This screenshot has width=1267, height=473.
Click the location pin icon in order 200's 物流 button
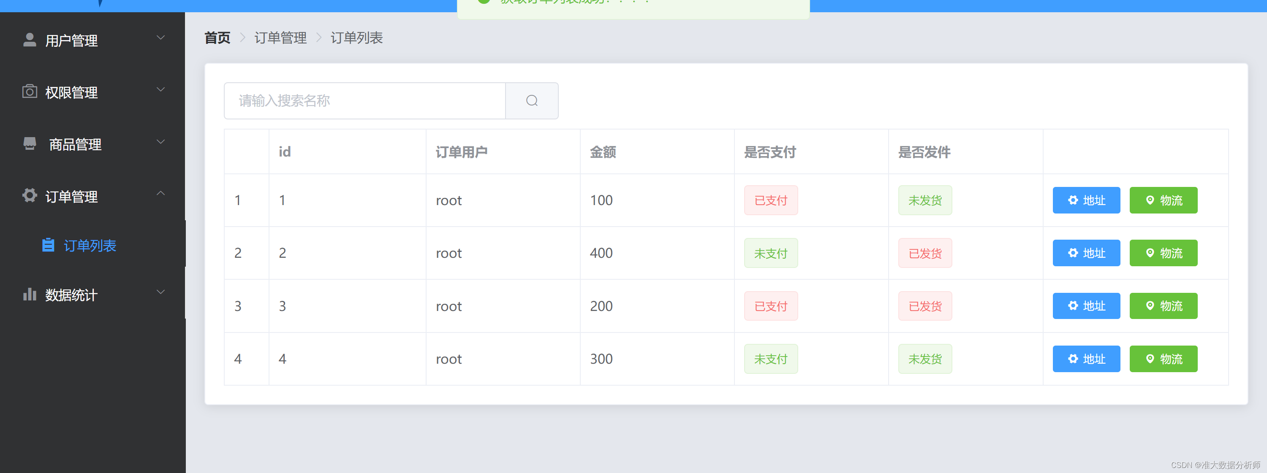coord(1150,306)
